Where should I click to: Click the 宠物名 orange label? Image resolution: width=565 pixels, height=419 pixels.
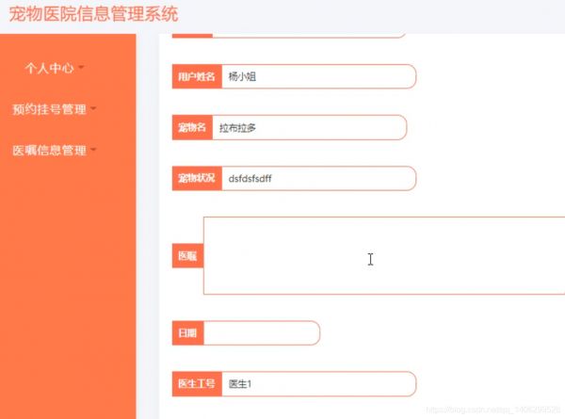click(x=192, y=127)
